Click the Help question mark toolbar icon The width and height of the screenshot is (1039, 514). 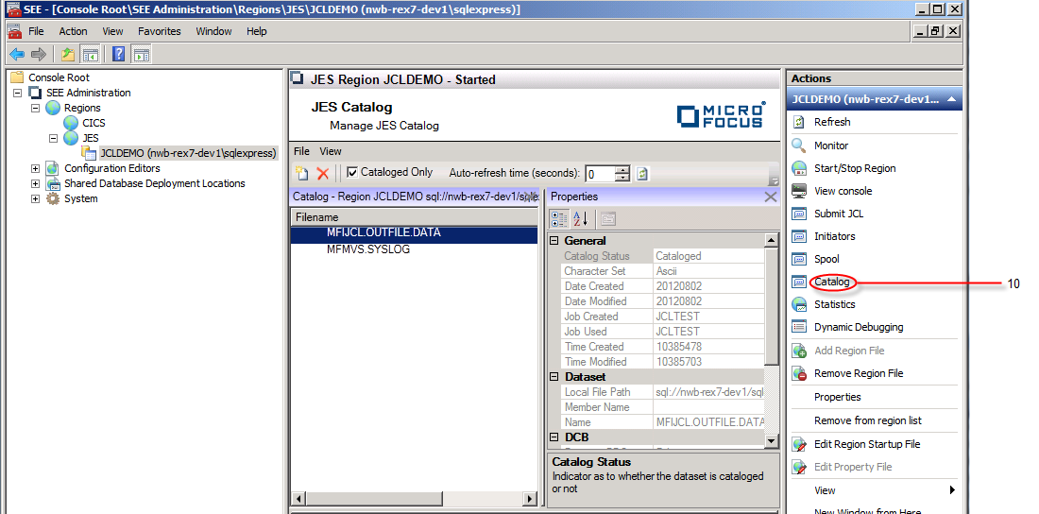pyautogui.click(x=118, y=54)
